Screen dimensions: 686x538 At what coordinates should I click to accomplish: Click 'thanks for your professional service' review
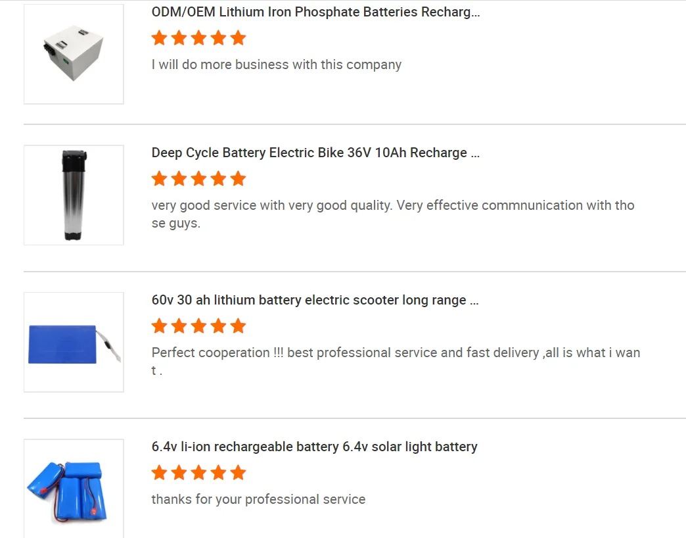coord(258,499)
